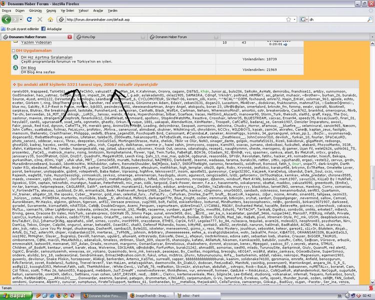Open the Geçmiş menu
This screenshot has height=300, width=375.
pos(51,10)
